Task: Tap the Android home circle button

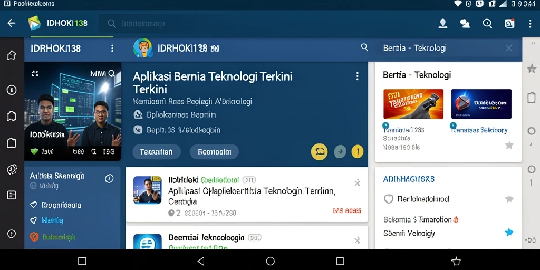Action: (271, 261)
